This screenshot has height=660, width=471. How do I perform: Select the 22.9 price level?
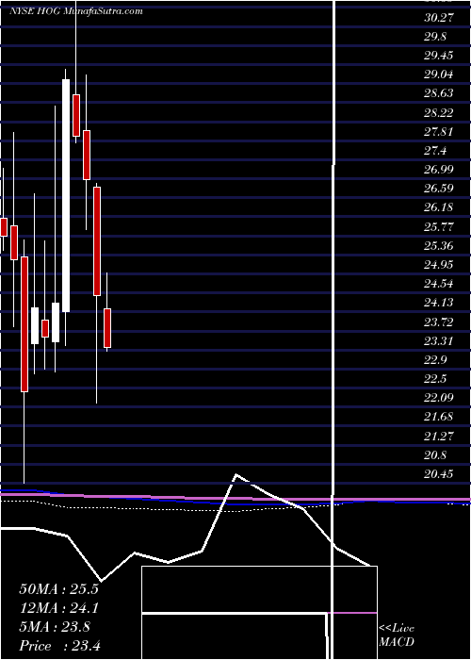435,360
